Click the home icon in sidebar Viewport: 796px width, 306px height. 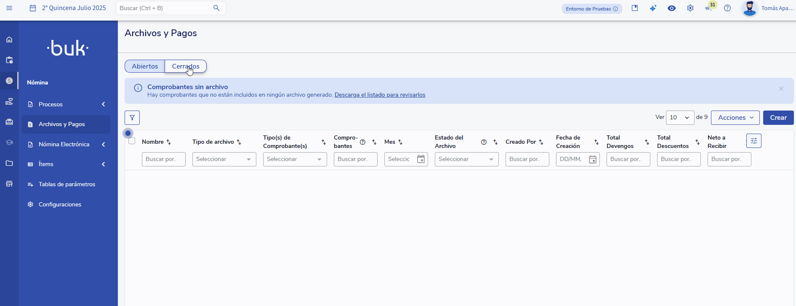(9, 40)
